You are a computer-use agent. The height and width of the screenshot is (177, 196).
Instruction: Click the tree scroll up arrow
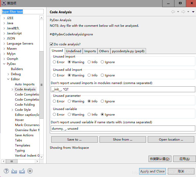41,18
